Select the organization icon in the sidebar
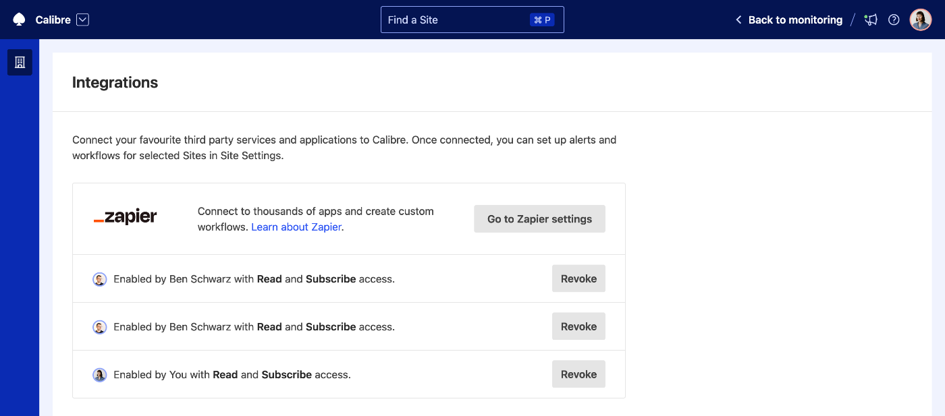 [x=20, y=62]
